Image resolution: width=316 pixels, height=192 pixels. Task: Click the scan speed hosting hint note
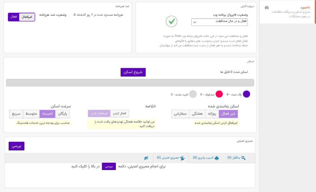coord(43,123)
